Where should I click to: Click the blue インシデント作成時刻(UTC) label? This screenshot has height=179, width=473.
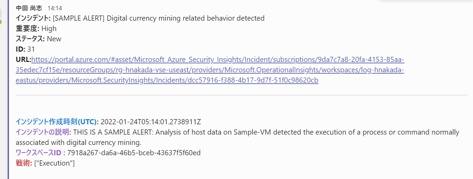[57, 122]
